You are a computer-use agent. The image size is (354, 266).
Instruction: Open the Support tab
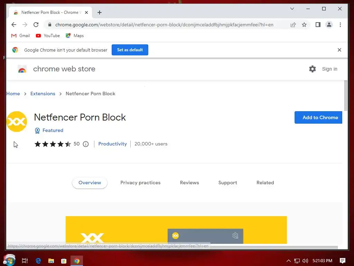click(x=227, y=183)
